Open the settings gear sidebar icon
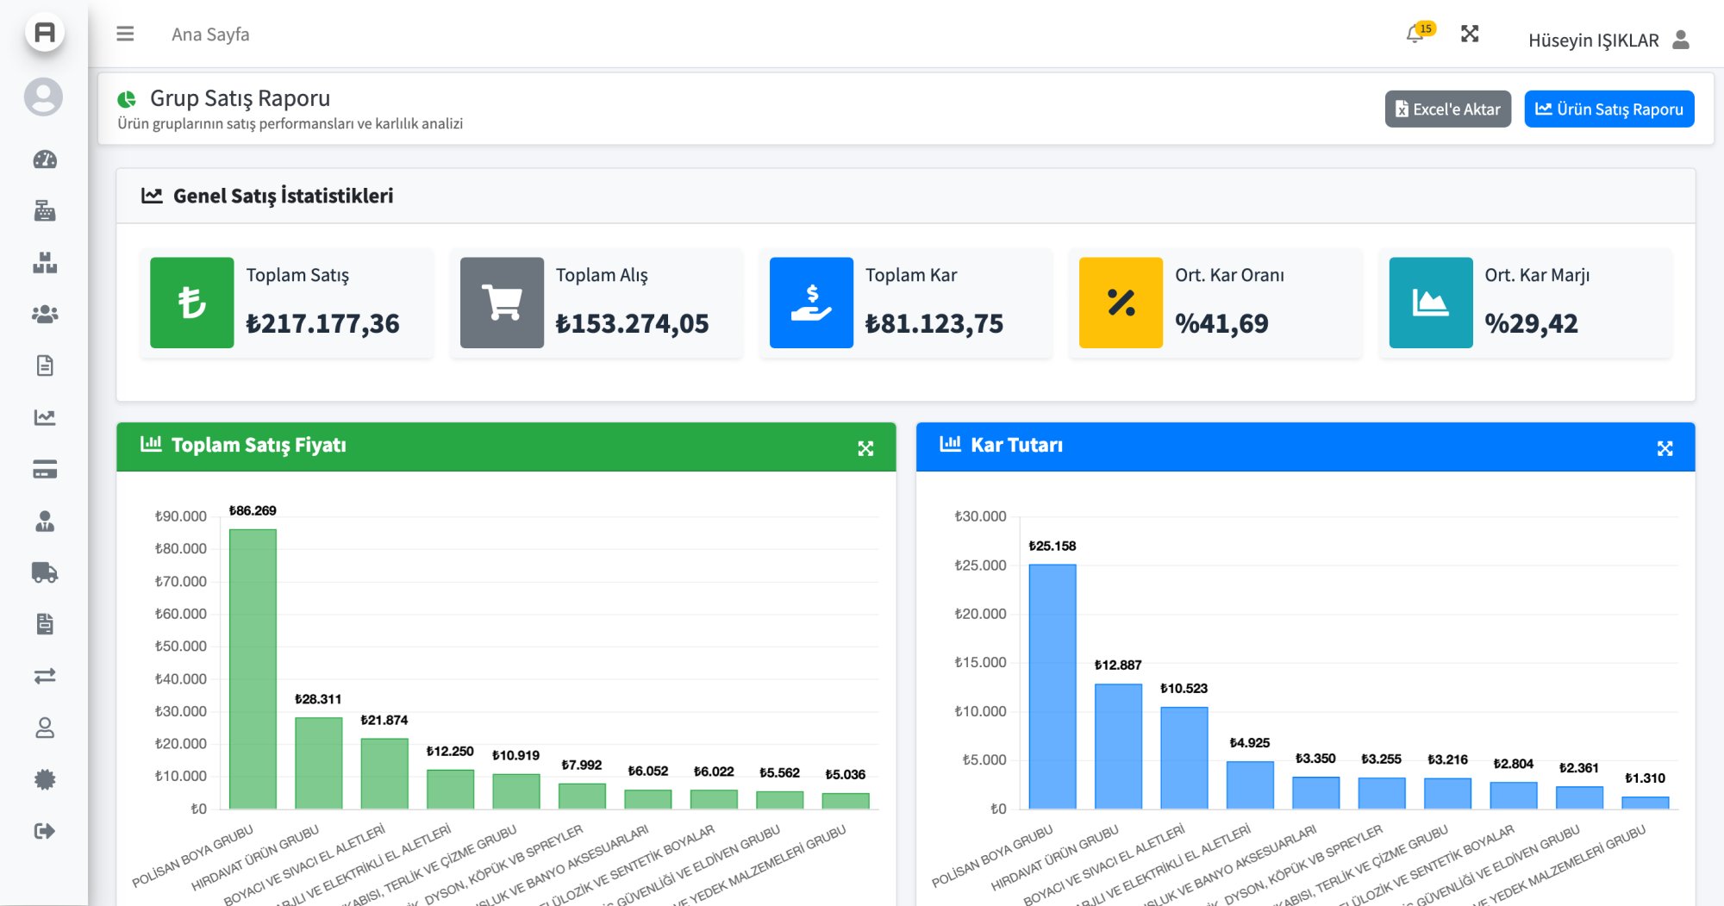The height and width of the screenshot is (906, 1724). 45,779
